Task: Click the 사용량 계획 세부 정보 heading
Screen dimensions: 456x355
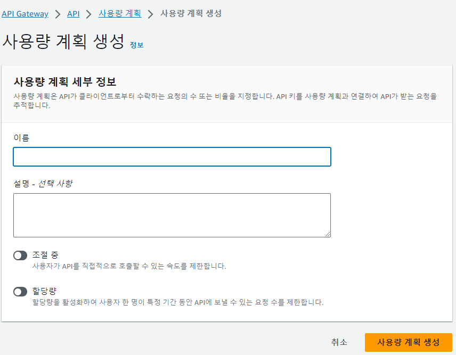Action: click(x=65, y=81)
